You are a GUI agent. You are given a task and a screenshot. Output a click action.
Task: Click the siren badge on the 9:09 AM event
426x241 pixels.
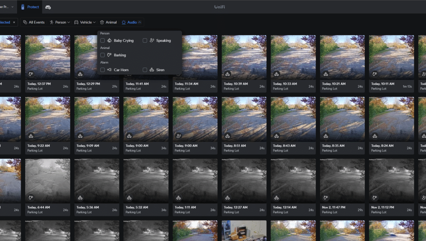point(80,136)
